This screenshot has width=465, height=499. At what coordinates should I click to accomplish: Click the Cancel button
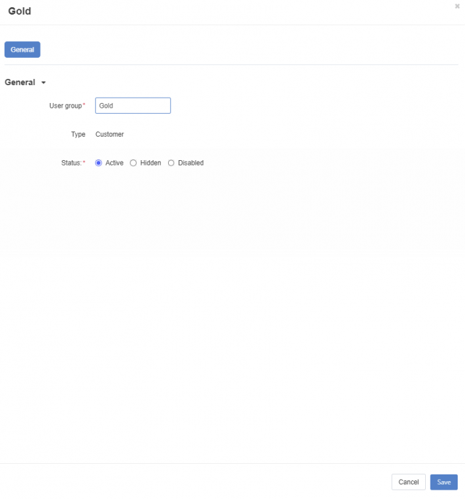[409, 482]
